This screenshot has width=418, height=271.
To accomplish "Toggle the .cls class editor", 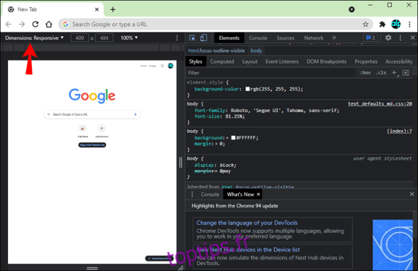I will pos(380,73).
